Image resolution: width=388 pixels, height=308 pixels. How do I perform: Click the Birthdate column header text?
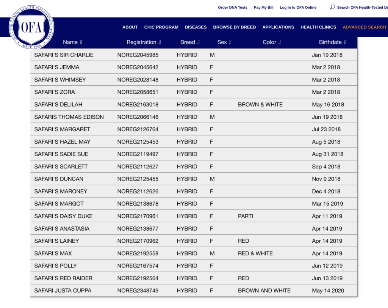point(330,42)
